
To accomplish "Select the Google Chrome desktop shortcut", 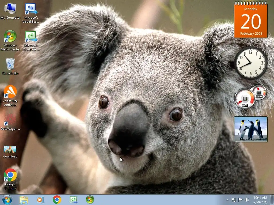I will 10,179.
